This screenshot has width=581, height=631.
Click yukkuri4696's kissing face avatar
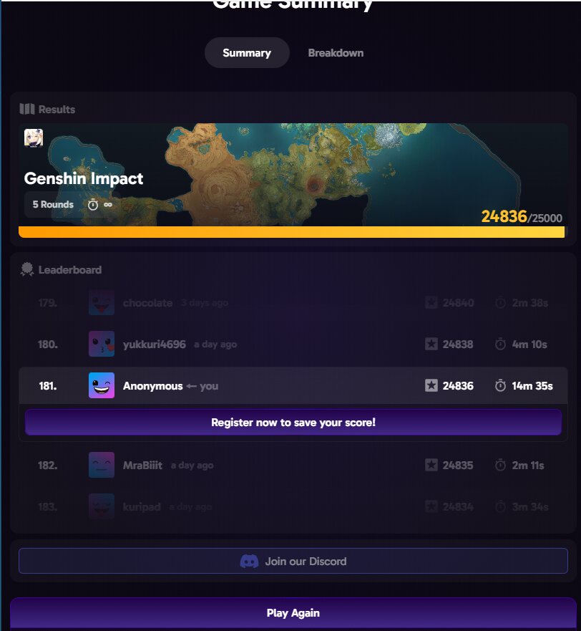click(x=102, y=344)
